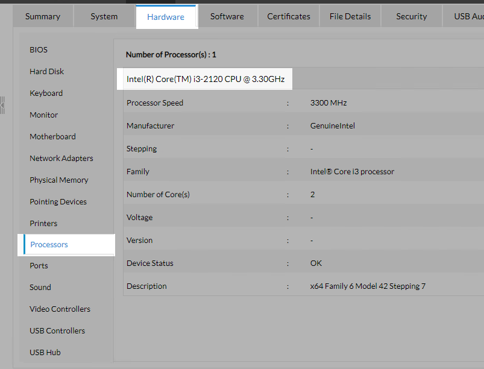The width and height of the screenshot is (484, 369).
Task: Select Motherboard in the sidebar
Action: click(x=52, y=136)
